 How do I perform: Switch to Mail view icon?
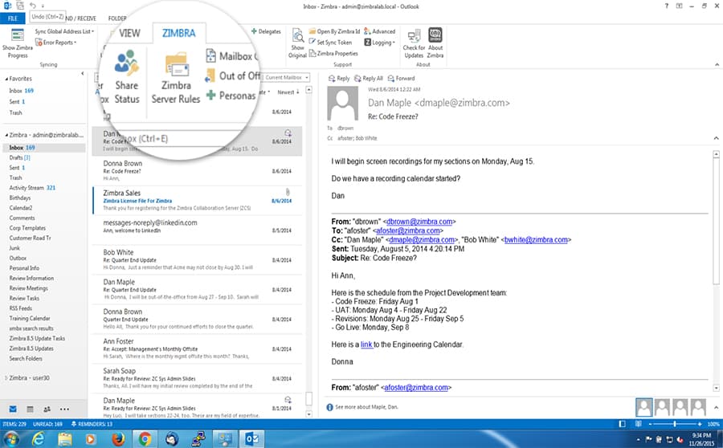click(13, 409)
